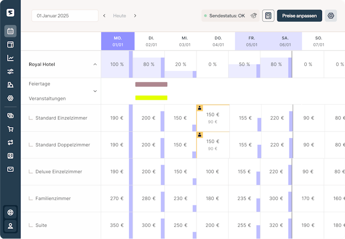Click the yellow Veranstaltungen bar
Image resolution: width=345 pixels, height=239 pixels.
pos(151,98)
